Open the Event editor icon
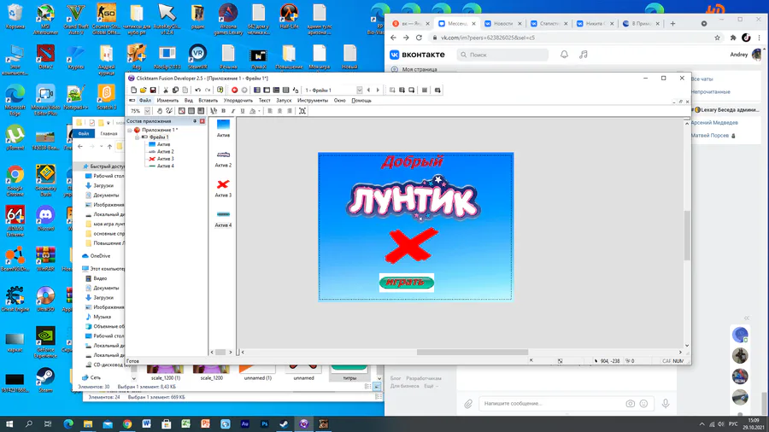Screen dimensions: 769x432 pyautogui.click(x=277, y=90)
